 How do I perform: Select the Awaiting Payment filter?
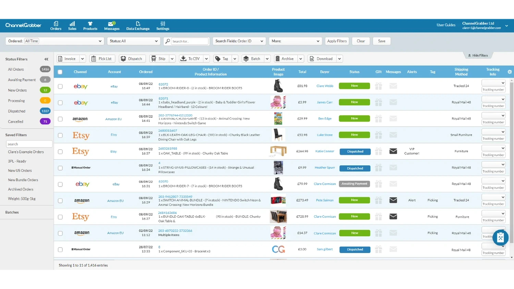22,80
